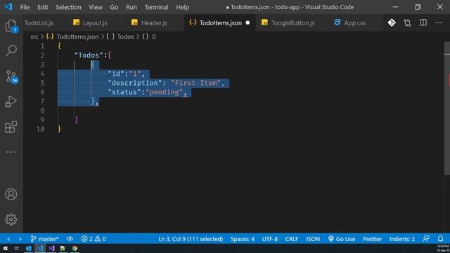Open changes compare icon in editor toolbar

click(x=408, y=22)
